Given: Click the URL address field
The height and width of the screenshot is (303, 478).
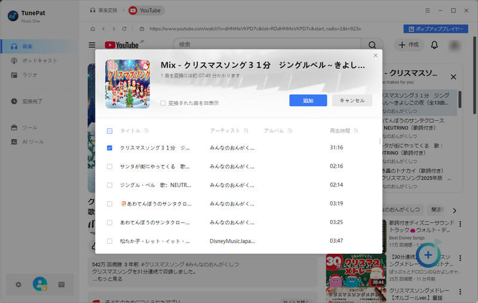Looking at the screenshot, I should [255, 29].
